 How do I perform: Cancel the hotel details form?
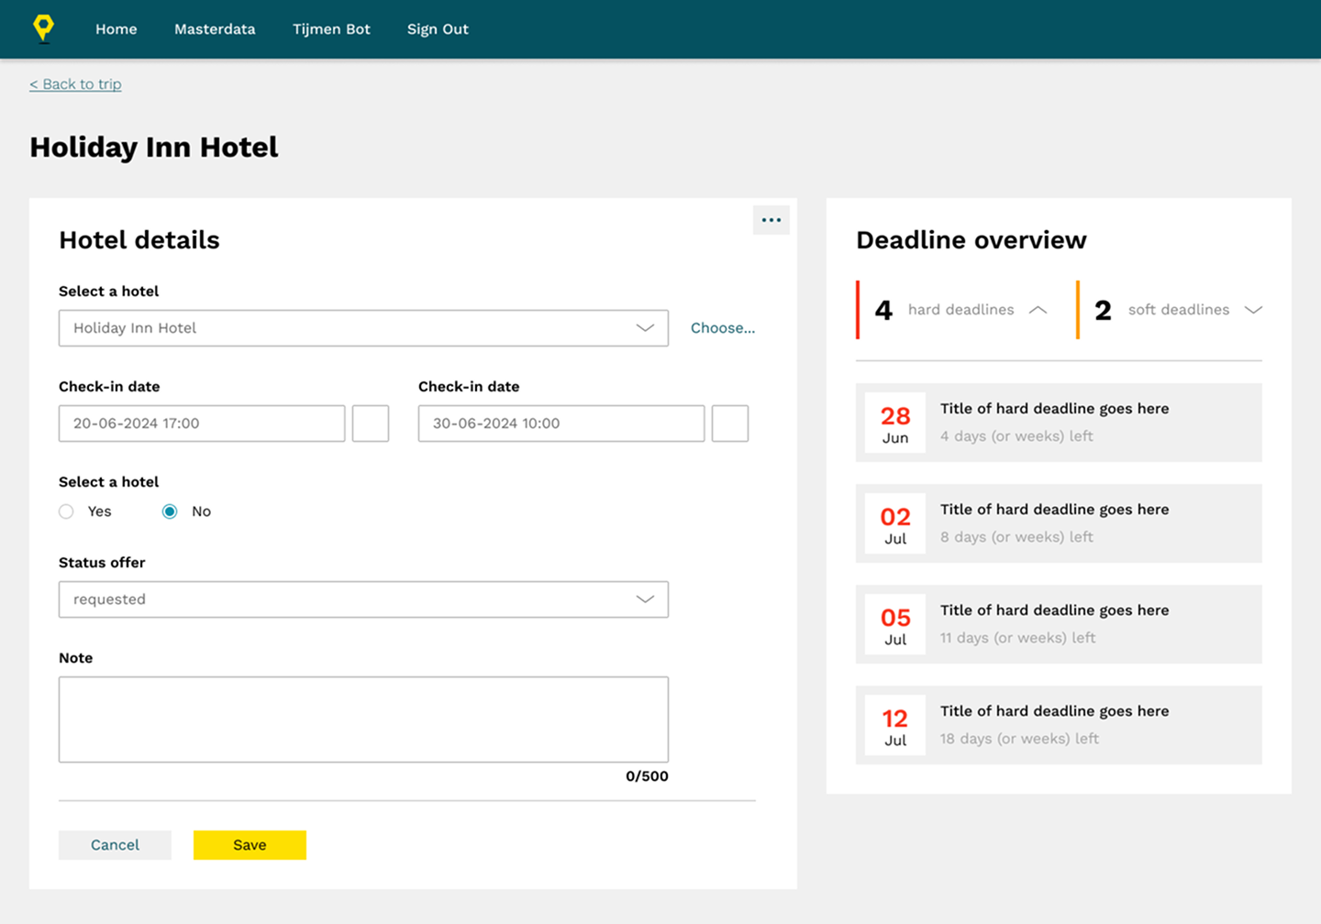pyautogui.click(x=115, y=845)
